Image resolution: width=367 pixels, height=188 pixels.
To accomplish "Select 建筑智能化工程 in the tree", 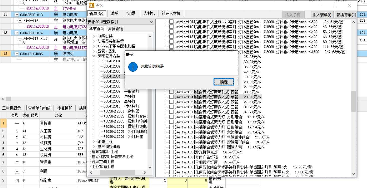I will [x=105, y=152].
